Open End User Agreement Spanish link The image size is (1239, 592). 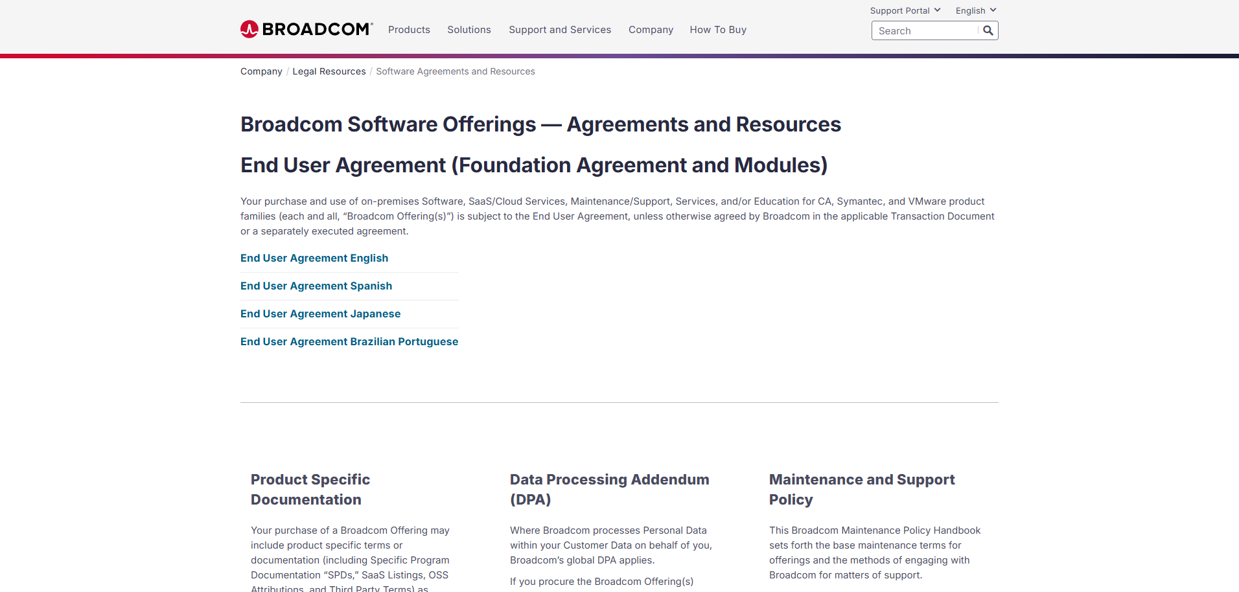coord(316,286)
